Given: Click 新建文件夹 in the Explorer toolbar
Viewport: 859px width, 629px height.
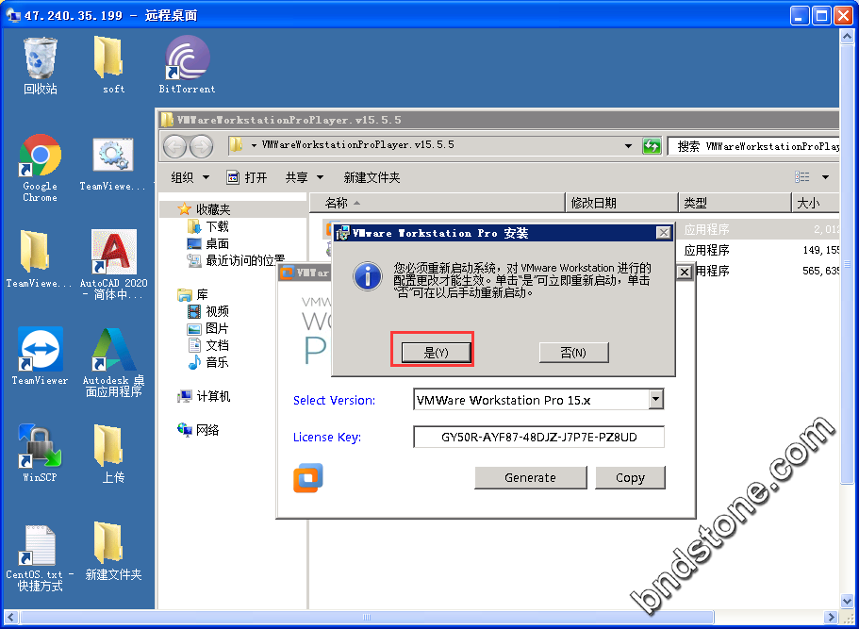Looking at the screenshot, I should [372, 177].
